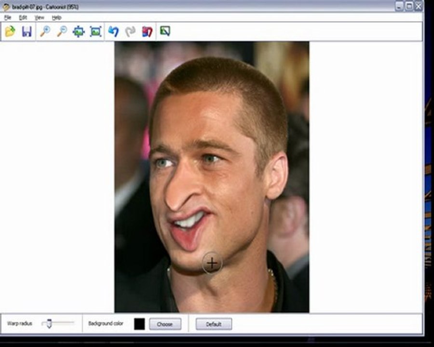The image size is (434, 347).
Task: Revert all changes with the red-blue icon
Action: click(x=147, y=31)
